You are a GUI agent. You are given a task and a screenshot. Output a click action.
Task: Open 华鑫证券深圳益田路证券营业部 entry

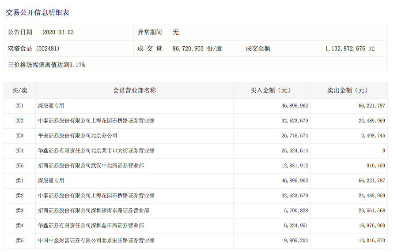pos(91,226)
